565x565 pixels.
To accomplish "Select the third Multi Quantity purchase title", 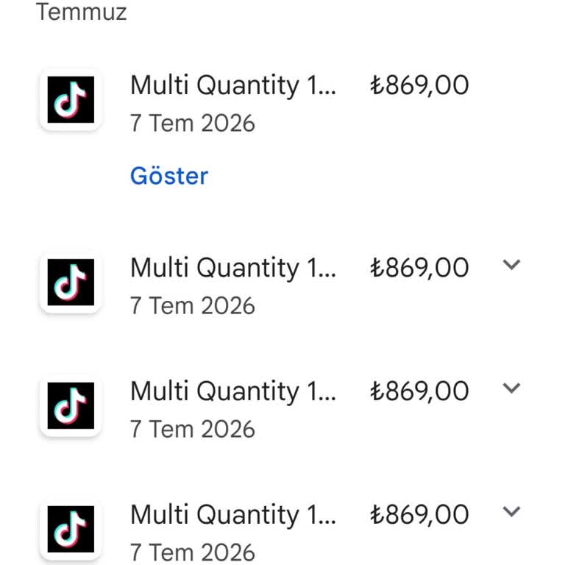I will pyautogui.click(x=233, y=391).
